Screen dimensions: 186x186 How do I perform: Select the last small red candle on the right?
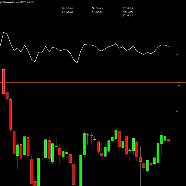pyautogui.click(x=169, y=140)
